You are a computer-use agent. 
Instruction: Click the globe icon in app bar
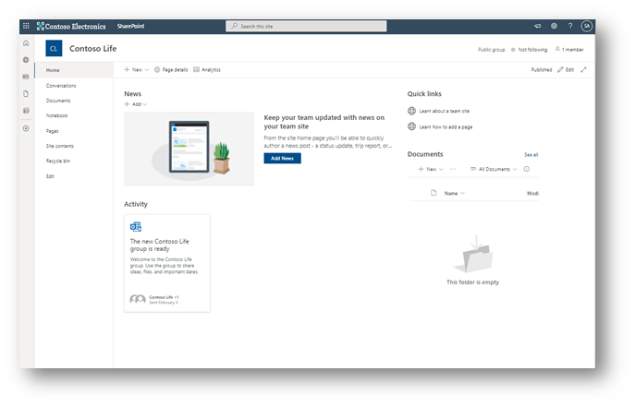point(26,60)
